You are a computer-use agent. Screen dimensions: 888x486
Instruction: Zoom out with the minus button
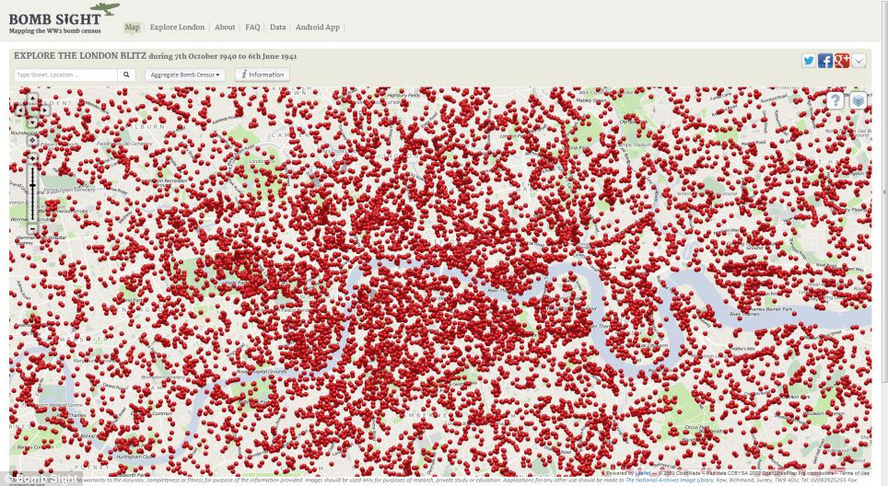click(x=32, y=228)
